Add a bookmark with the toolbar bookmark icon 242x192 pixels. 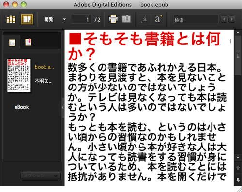pos(126,19)
